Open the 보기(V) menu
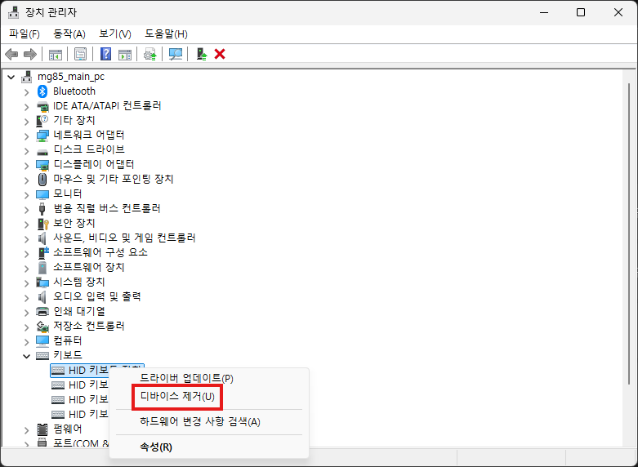 coord(115,34)
